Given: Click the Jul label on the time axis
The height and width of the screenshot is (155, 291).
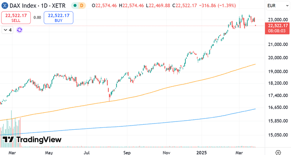Looking at the screenshot, I should tap(86, 153).
